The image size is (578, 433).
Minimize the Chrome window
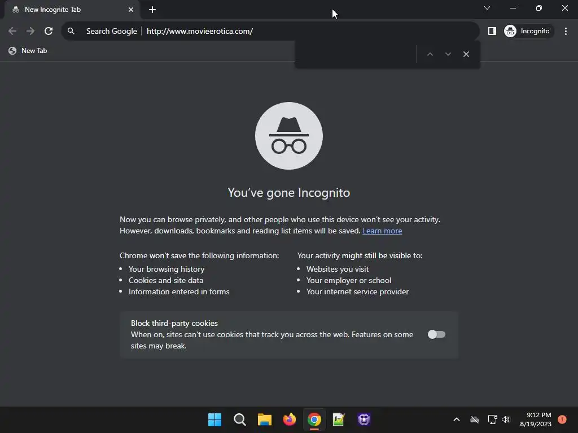click(513, 8)
